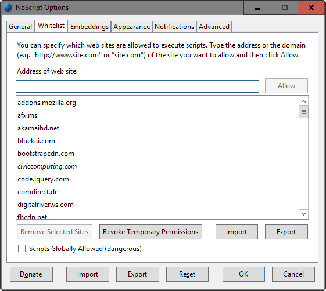Click Revoke Temporary Permissions
The height and width of the screenshot is (291, 326).
coord(151,232)
